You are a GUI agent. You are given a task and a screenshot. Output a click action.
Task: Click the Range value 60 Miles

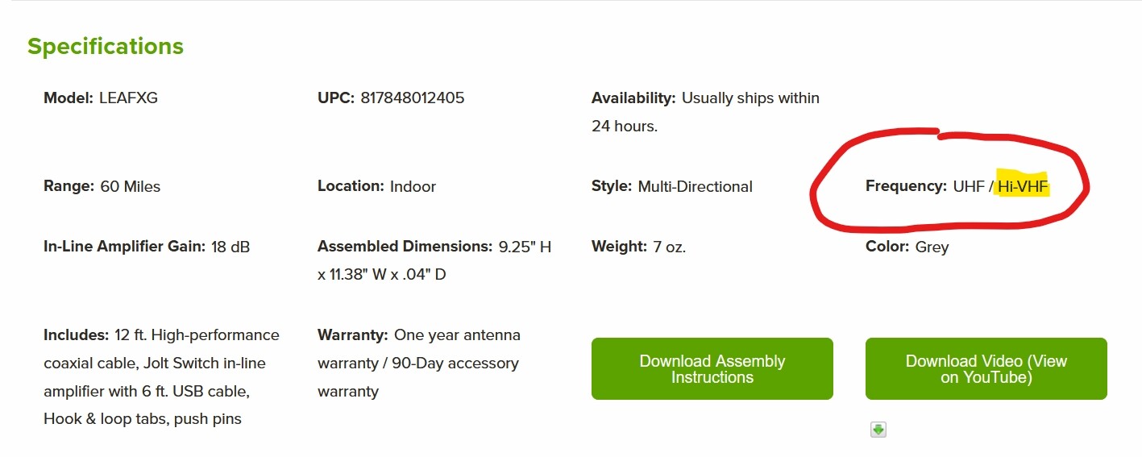(131, 186)
